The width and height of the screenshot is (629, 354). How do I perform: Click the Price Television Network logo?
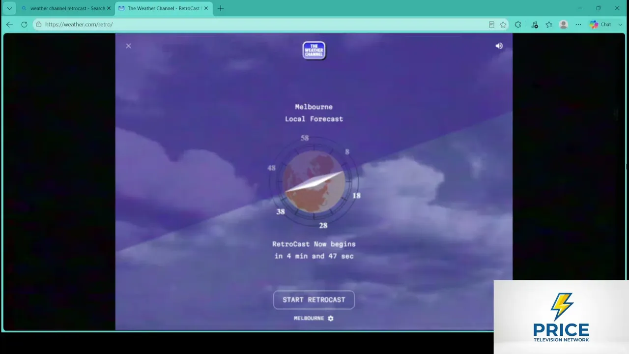point(561,317)
